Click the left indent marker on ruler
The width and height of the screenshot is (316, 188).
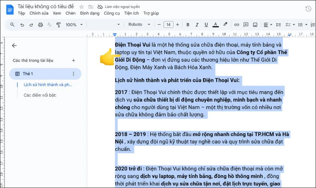click(115, 35)
